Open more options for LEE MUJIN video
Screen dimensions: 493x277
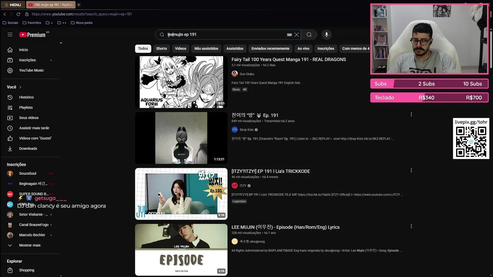[411, 227]
